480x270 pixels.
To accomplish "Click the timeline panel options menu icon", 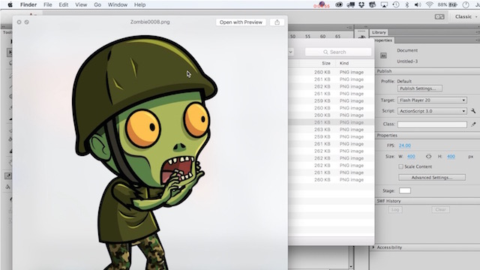I will tap(350, 28).
